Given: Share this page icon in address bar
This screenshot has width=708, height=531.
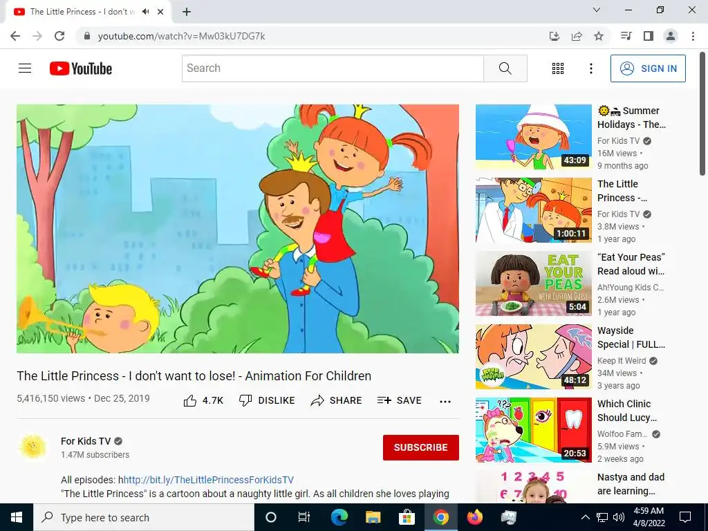Looking at the screenshot, I should tap(577, 36).
